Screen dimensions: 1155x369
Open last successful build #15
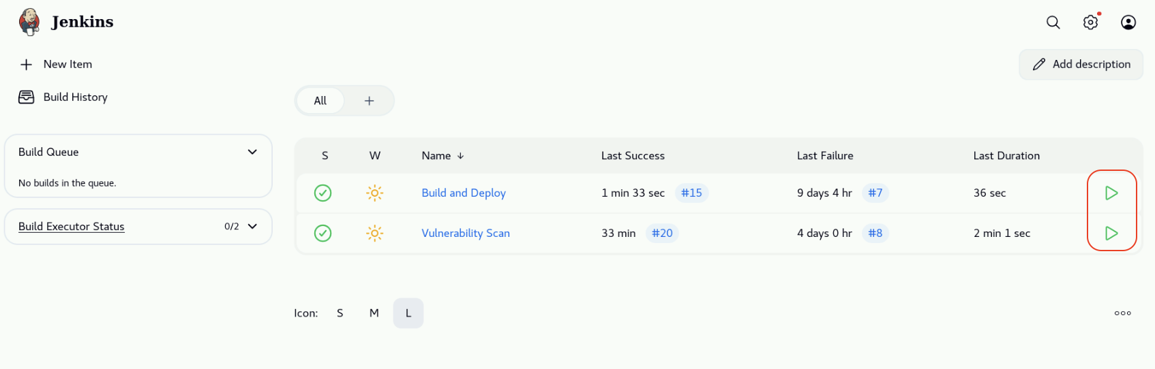[x=691, y=193]
